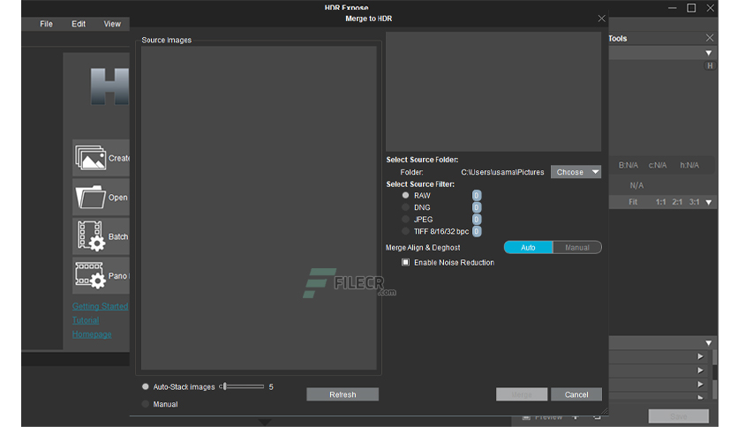Enable Noise Reduction checkbox

(x=405, y=262)
